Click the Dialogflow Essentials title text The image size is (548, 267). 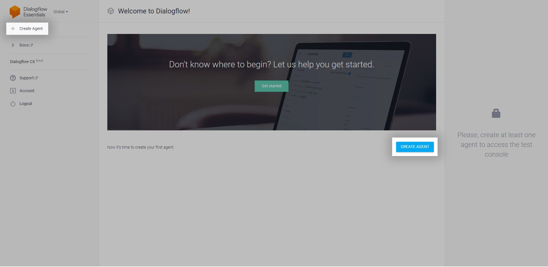(x=35, y=12)
